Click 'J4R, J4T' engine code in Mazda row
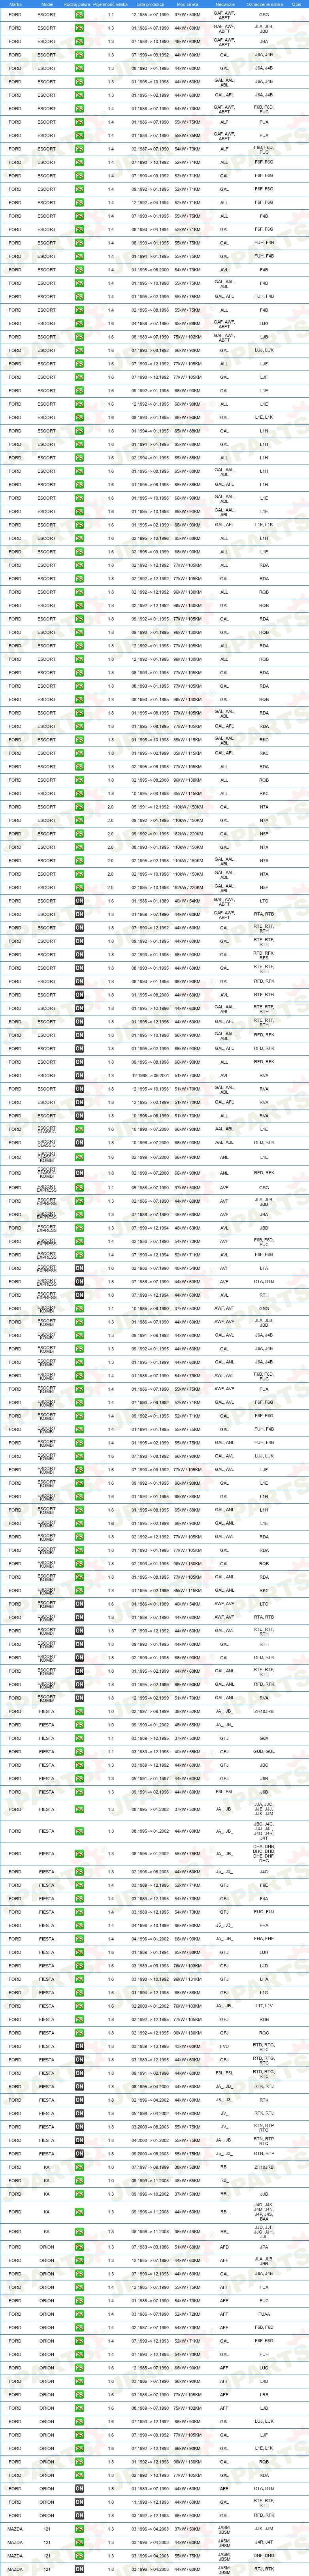 point(264,2543)
